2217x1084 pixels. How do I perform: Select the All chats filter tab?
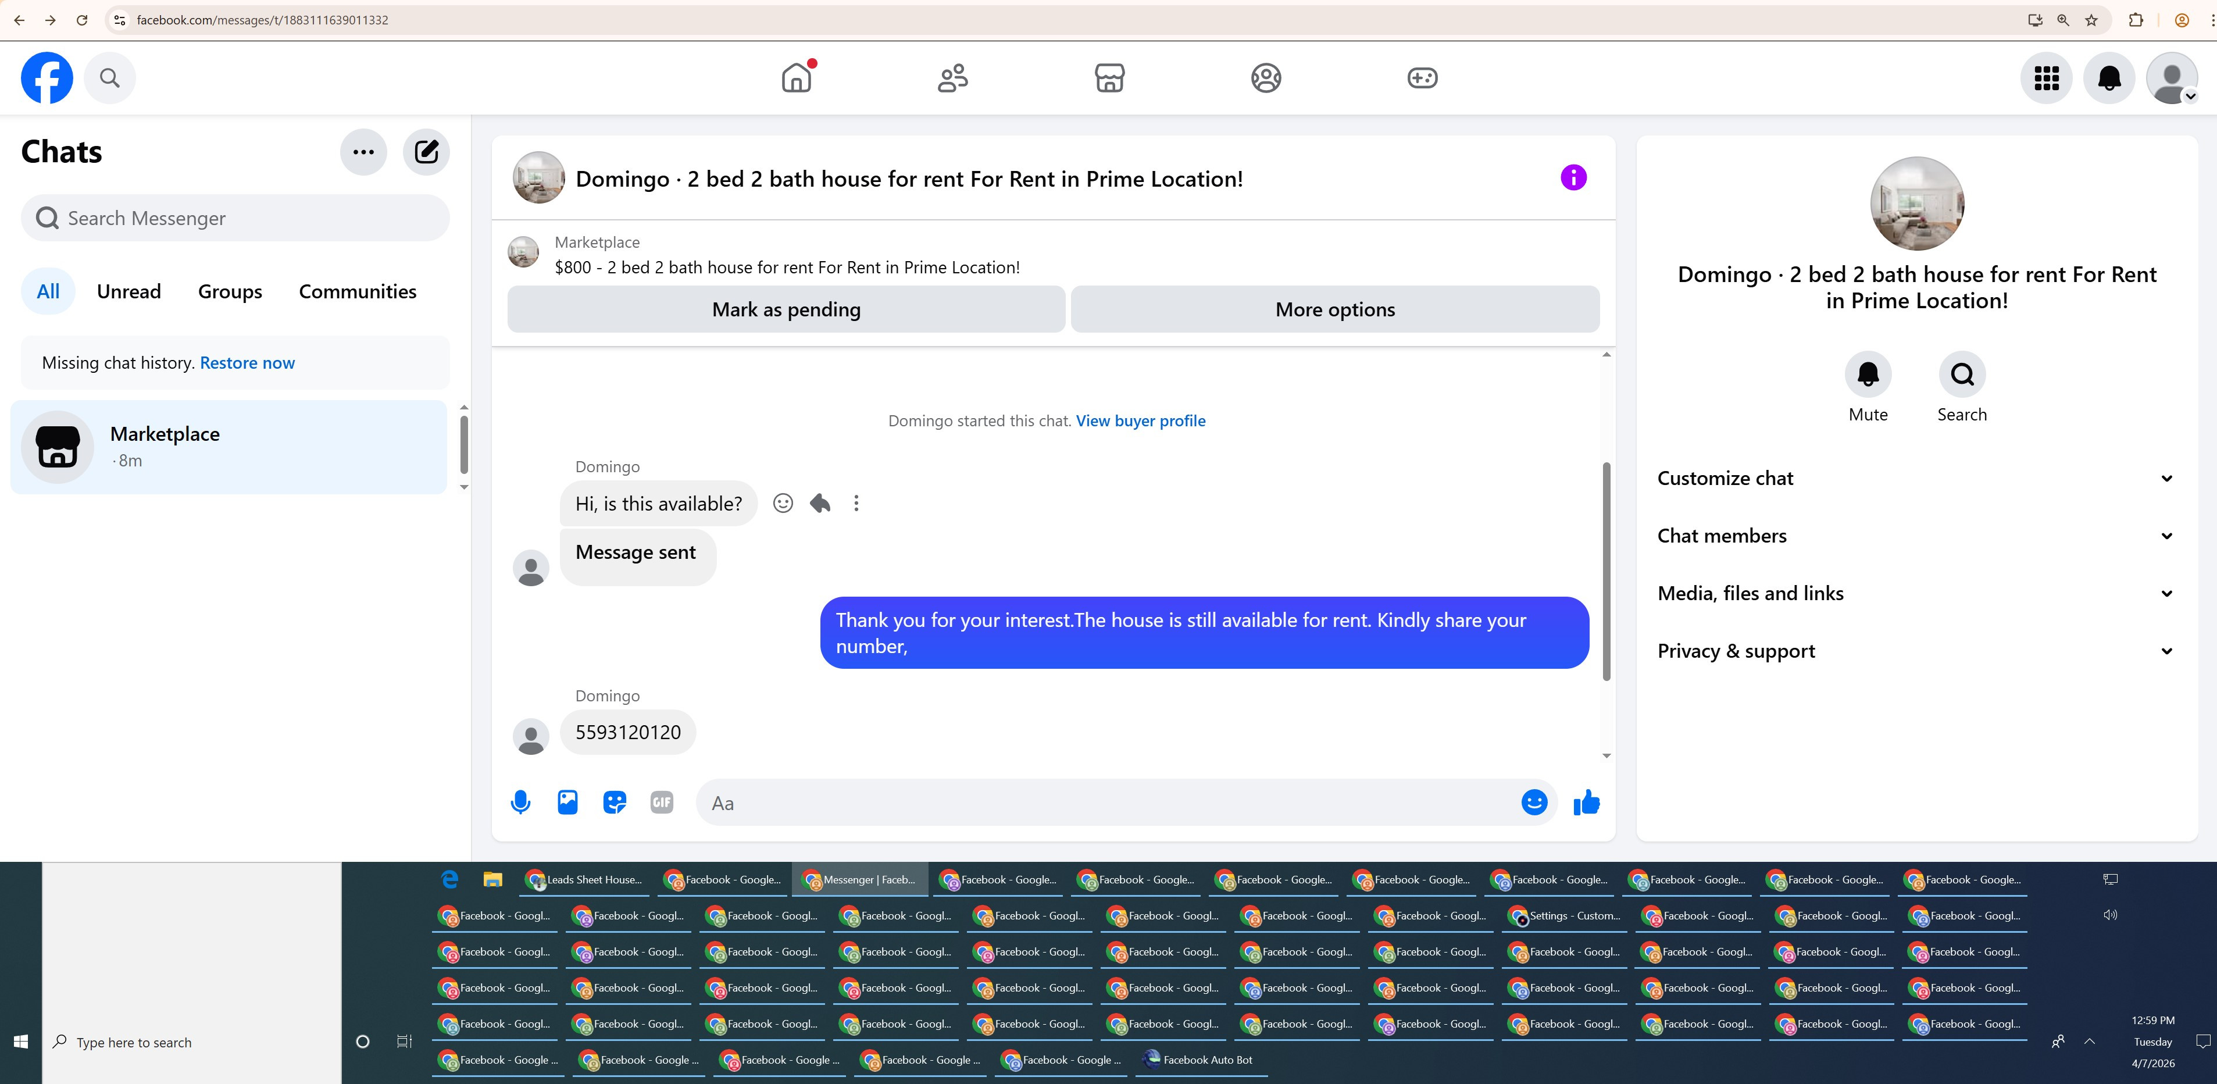click(x=48, y=291)
